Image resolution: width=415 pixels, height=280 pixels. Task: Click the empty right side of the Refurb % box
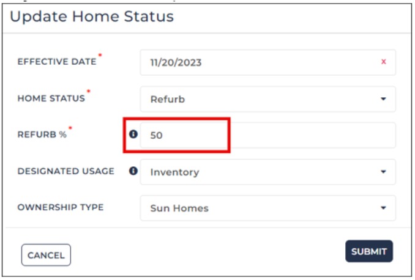coord(312,135)
